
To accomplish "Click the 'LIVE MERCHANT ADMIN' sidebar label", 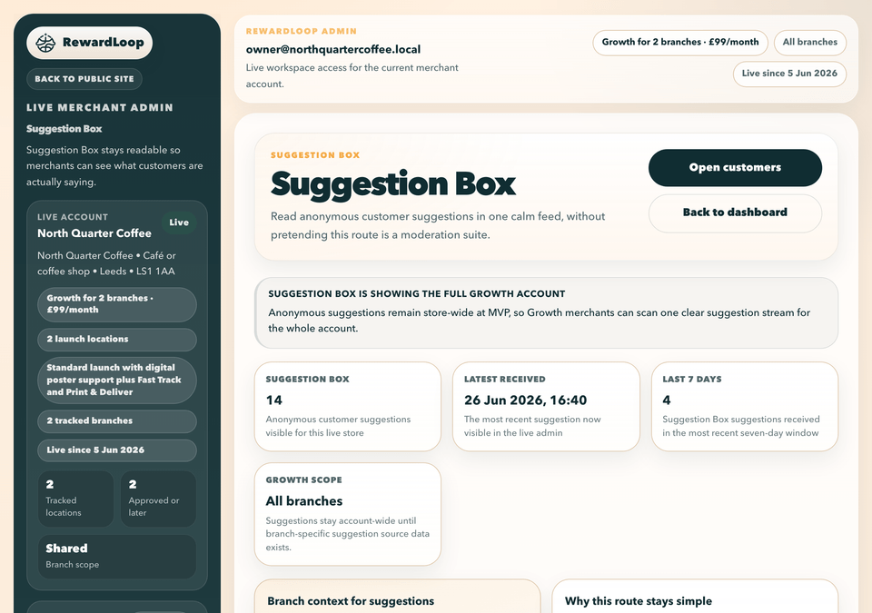I will 100,108.
